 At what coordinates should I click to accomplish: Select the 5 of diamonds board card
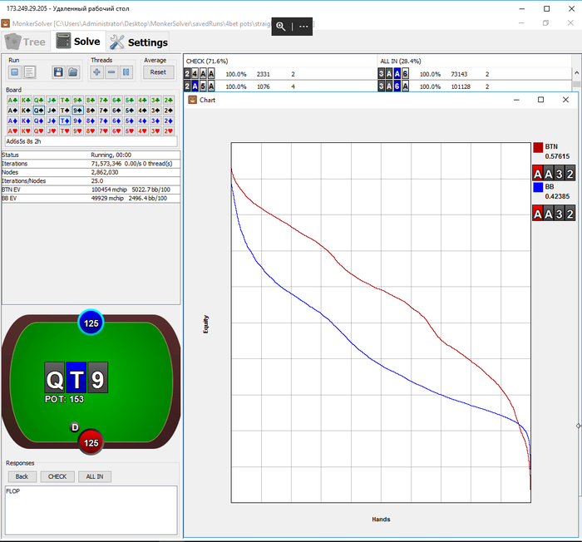click(130, 121)
